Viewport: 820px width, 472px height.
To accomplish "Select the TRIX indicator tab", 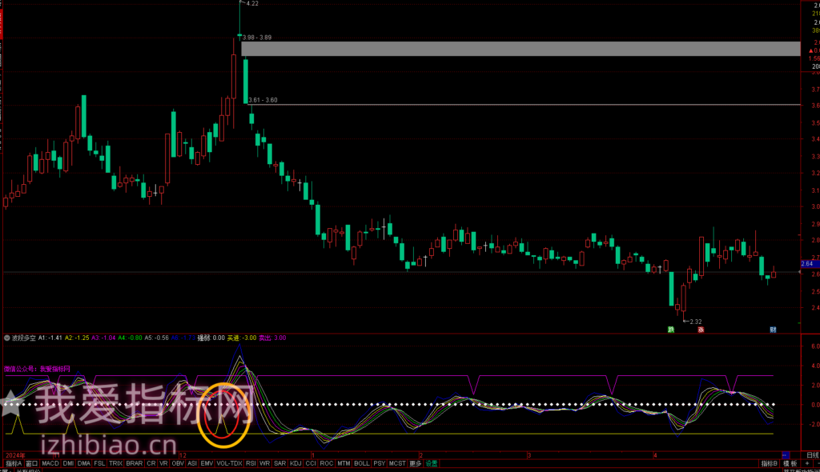I will coord(115,464).
